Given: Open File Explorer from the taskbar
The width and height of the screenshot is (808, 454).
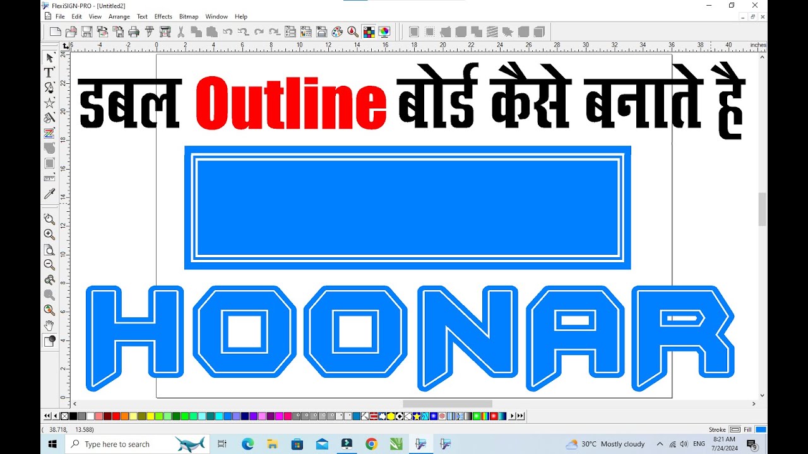Looking at the screenshot, I should tap(272, 444).
